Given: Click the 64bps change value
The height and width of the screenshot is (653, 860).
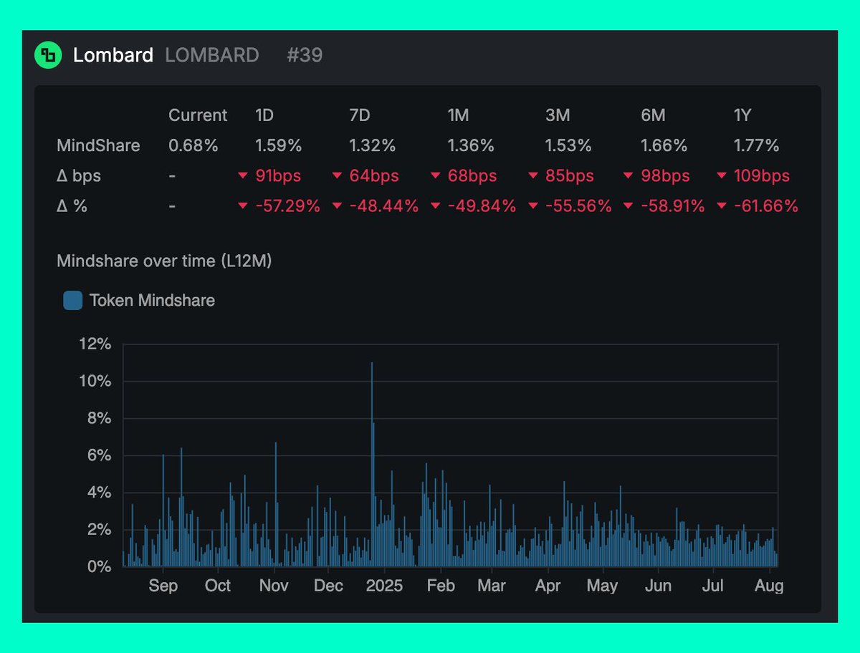Looking at the screenshot, I should point(374,176).
